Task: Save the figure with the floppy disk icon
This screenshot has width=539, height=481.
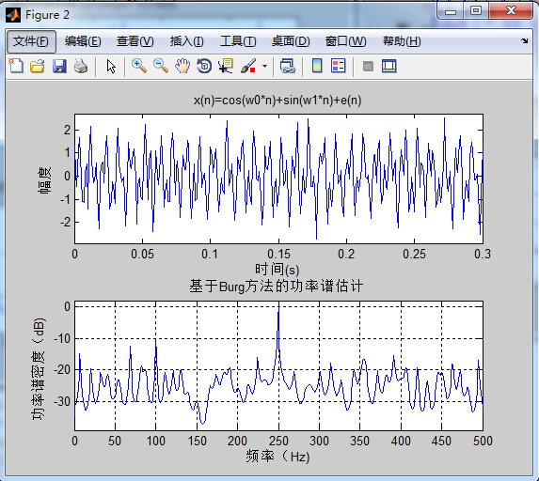Action: point(59,66)
